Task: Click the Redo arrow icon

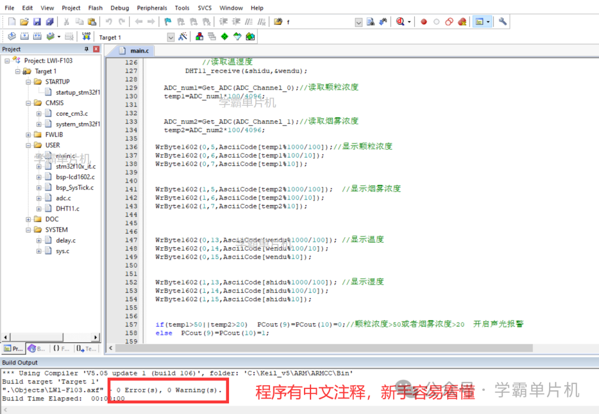Action: tap(121, 22)
